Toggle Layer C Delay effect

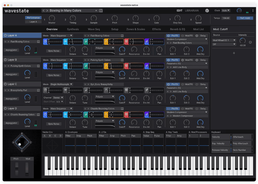pyautogui.click(x=201, y=84)
